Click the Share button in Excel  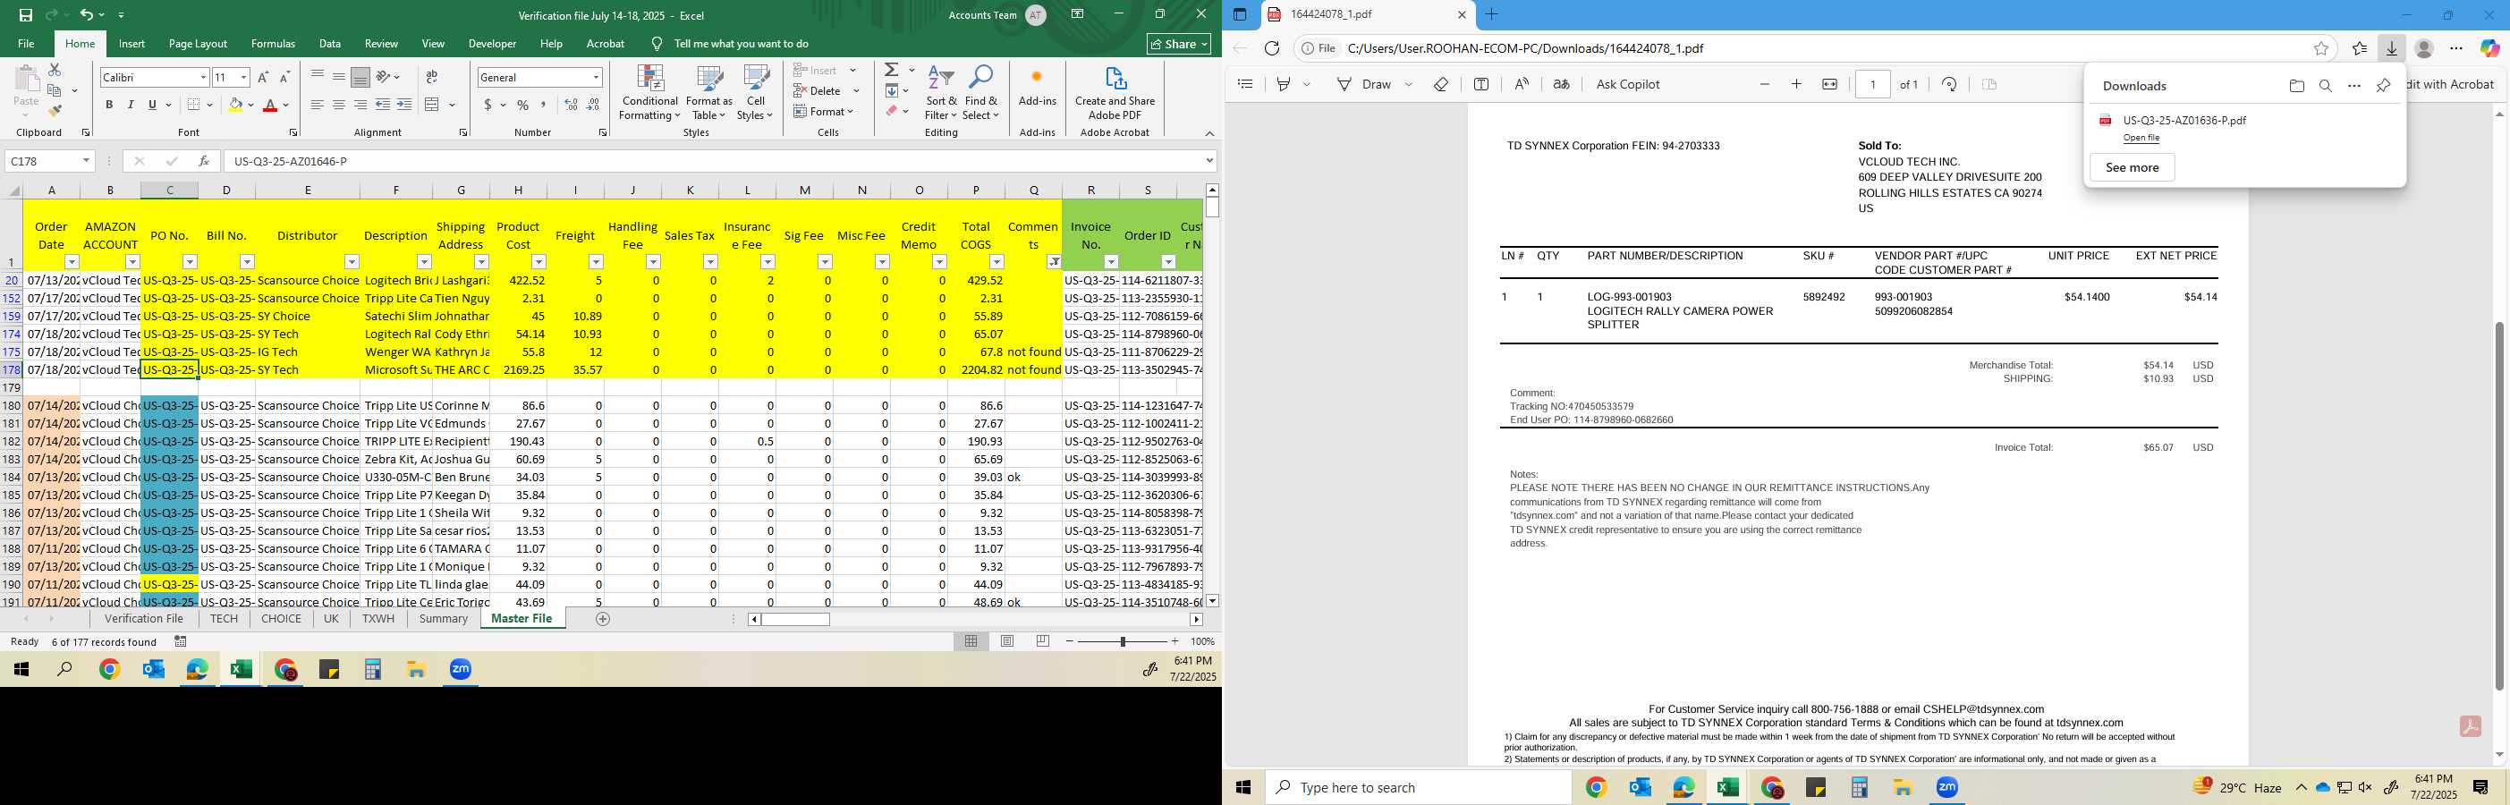point(1179,44)
